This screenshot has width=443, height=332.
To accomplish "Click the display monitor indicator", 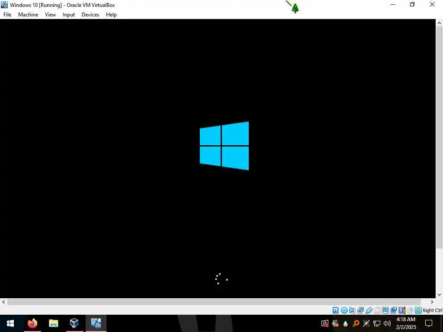I will (x=385, y=310).
